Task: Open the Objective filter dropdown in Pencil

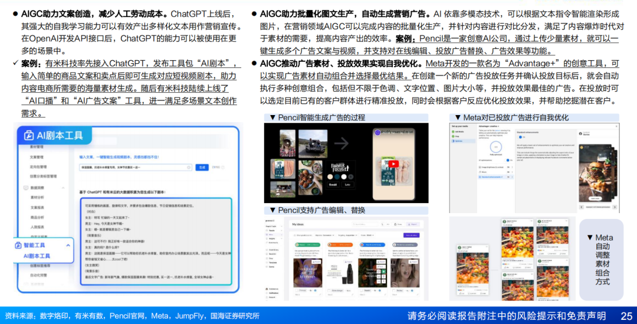Action: click(x=324, y=235)
